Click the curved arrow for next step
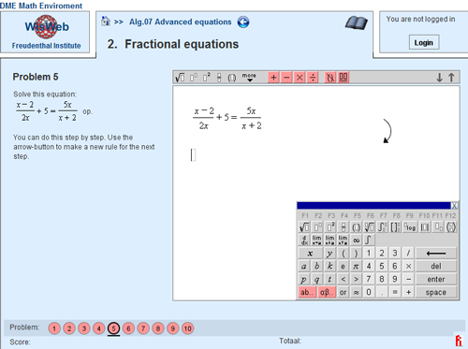This screenshot has height=349, width=468. pos(388,131)
